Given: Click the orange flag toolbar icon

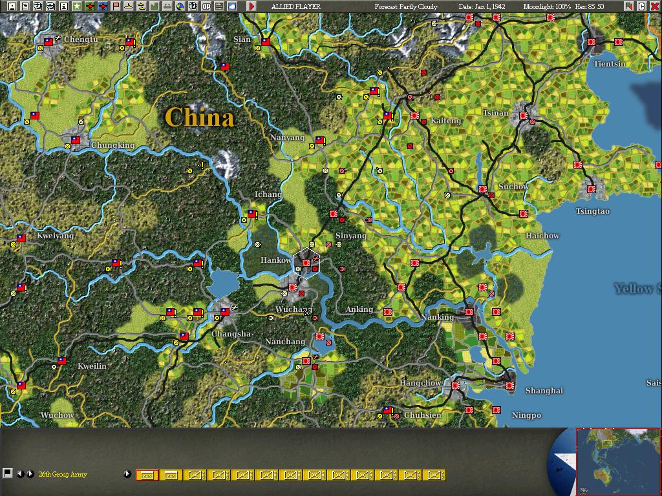Looking at the screenshot, I should tap(115, 6).
